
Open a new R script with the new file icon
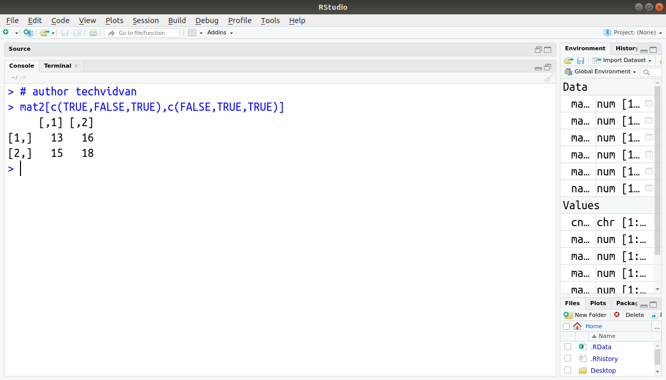click(7, 32)
